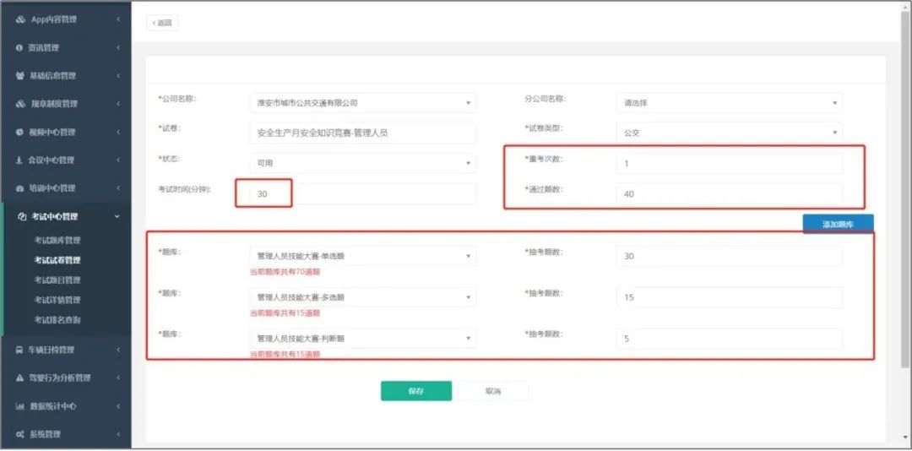Click the 规章制度管理 sidebar icon
Image resolution: width=912 pixels, height=451 pixels.
point(20,104)
